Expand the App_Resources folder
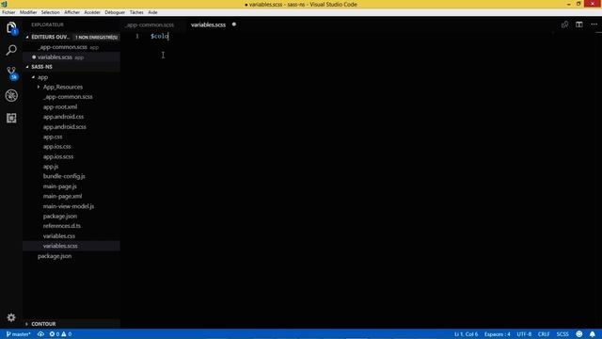Image resolution: width=602 pixels, height=339 pixels. click(x=39, y=87)
